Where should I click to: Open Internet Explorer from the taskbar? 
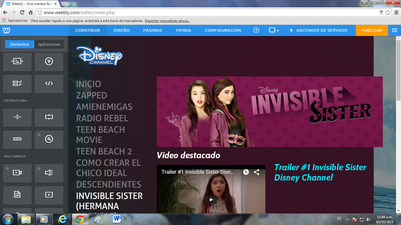click(x=62, y=219)
